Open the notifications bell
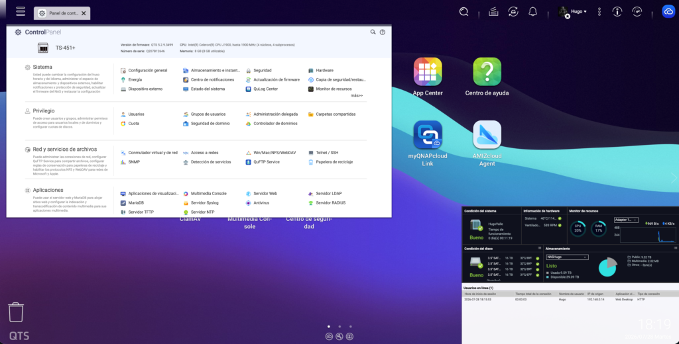Viewport: 679px width, 344px height. point(533,12)
